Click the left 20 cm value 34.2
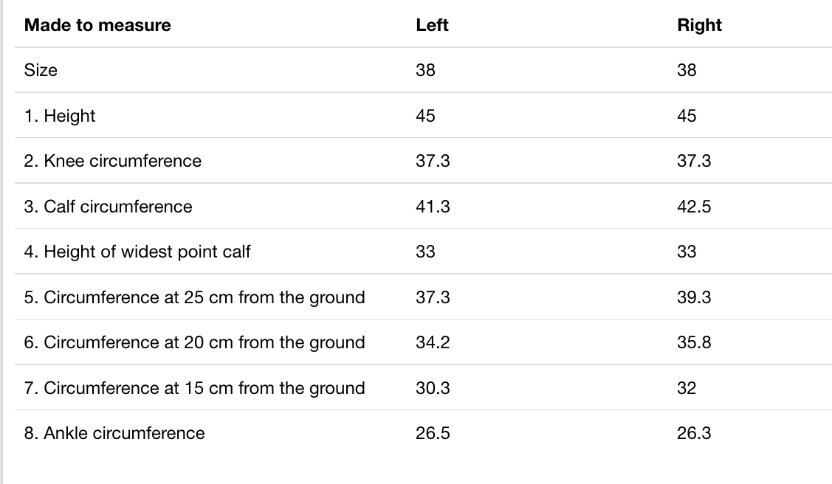The image size is (832, 484). (x=433, y=342)
